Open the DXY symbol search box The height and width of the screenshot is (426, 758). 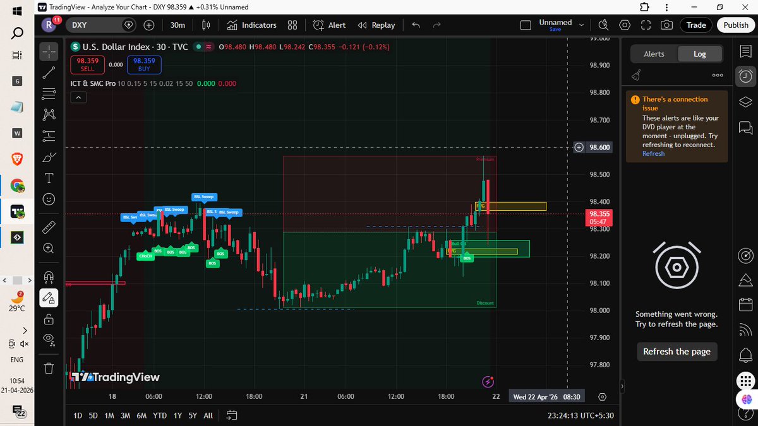(101, 25)
